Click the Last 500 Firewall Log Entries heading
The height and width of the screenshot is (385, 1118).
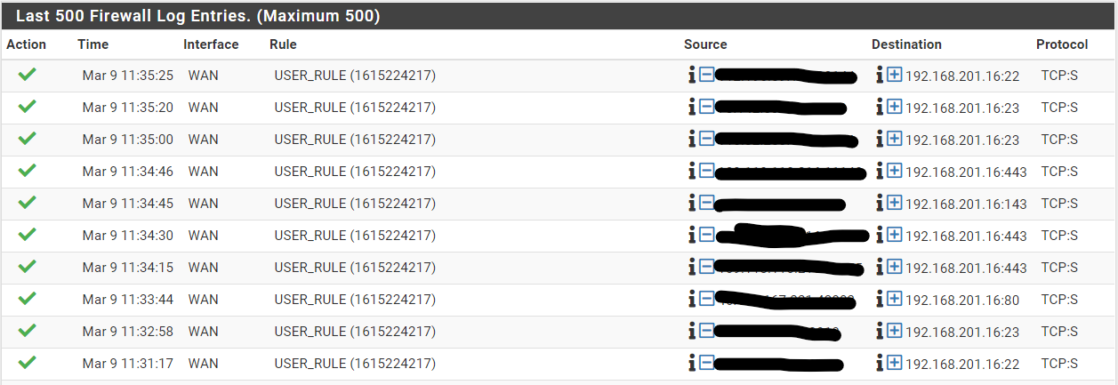197,16
